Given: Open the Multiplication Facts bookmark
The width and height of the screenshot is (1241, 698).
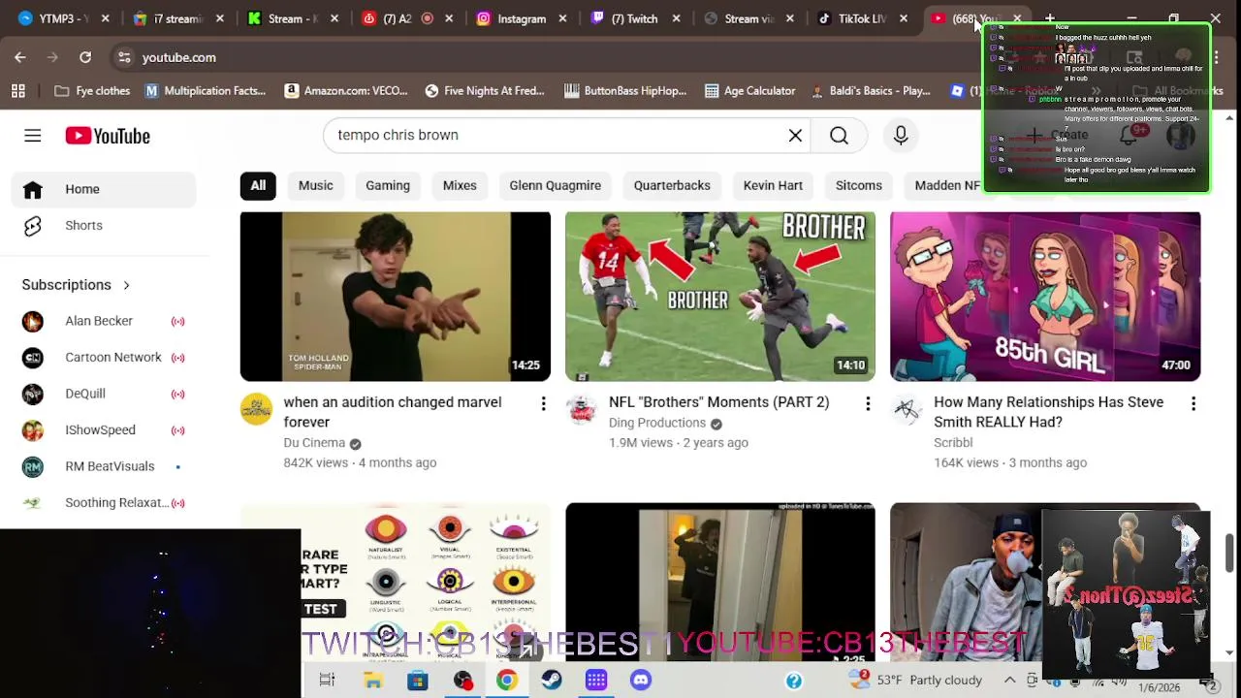Looking at the screenshot, I should [205, 91].
